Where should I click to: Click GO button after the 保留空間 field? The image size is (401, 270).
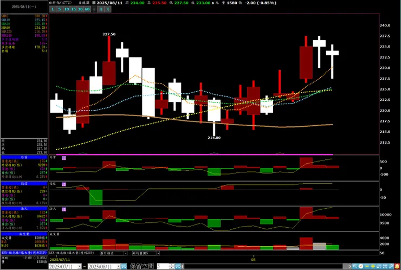[178, 266]
